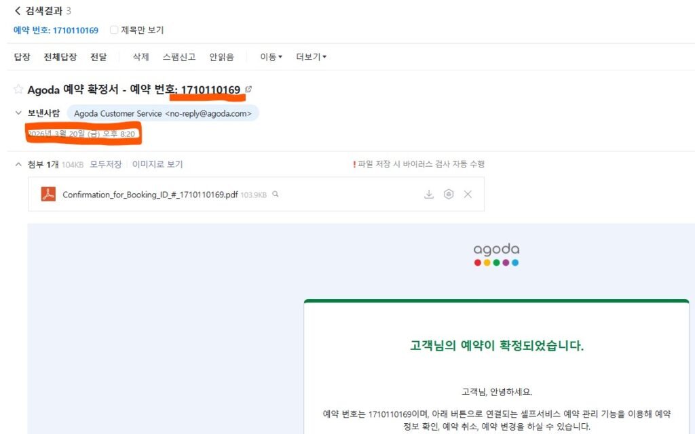Viewport: 695px width, 434px height.
Task: Toggle 제목만 보기 checkbox
Action: [114, 30]
